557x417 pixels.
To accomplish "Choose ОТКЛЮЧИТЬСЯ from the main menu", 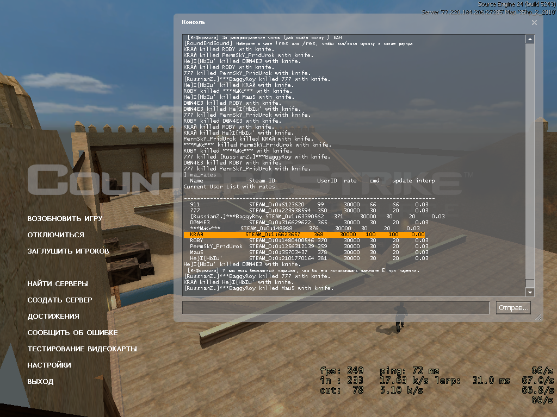I will (x=56, y=235).
